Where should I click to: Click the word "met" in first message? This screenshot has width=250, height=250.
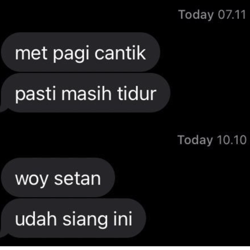[31, 53]
